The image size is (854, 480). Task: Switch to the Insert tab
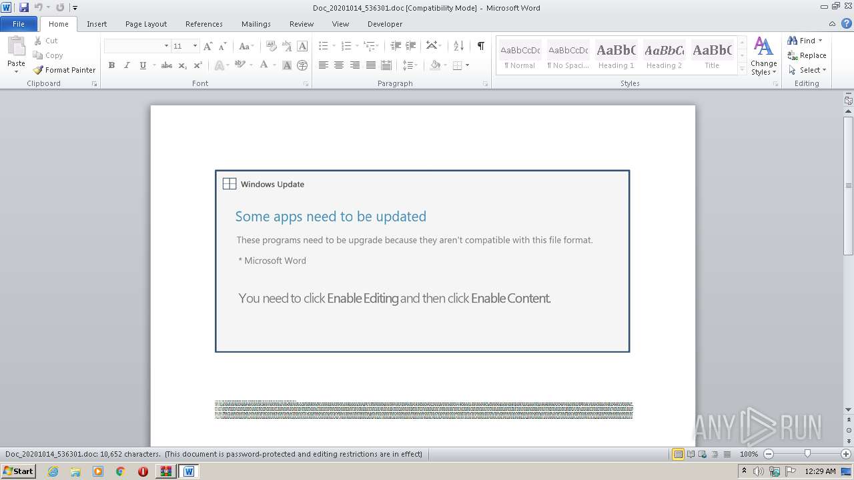coord(97,24)
